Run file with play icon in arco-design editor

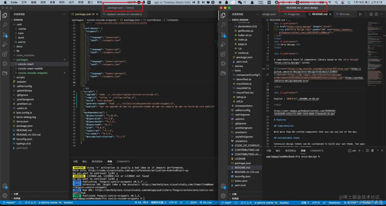(360, 14)
